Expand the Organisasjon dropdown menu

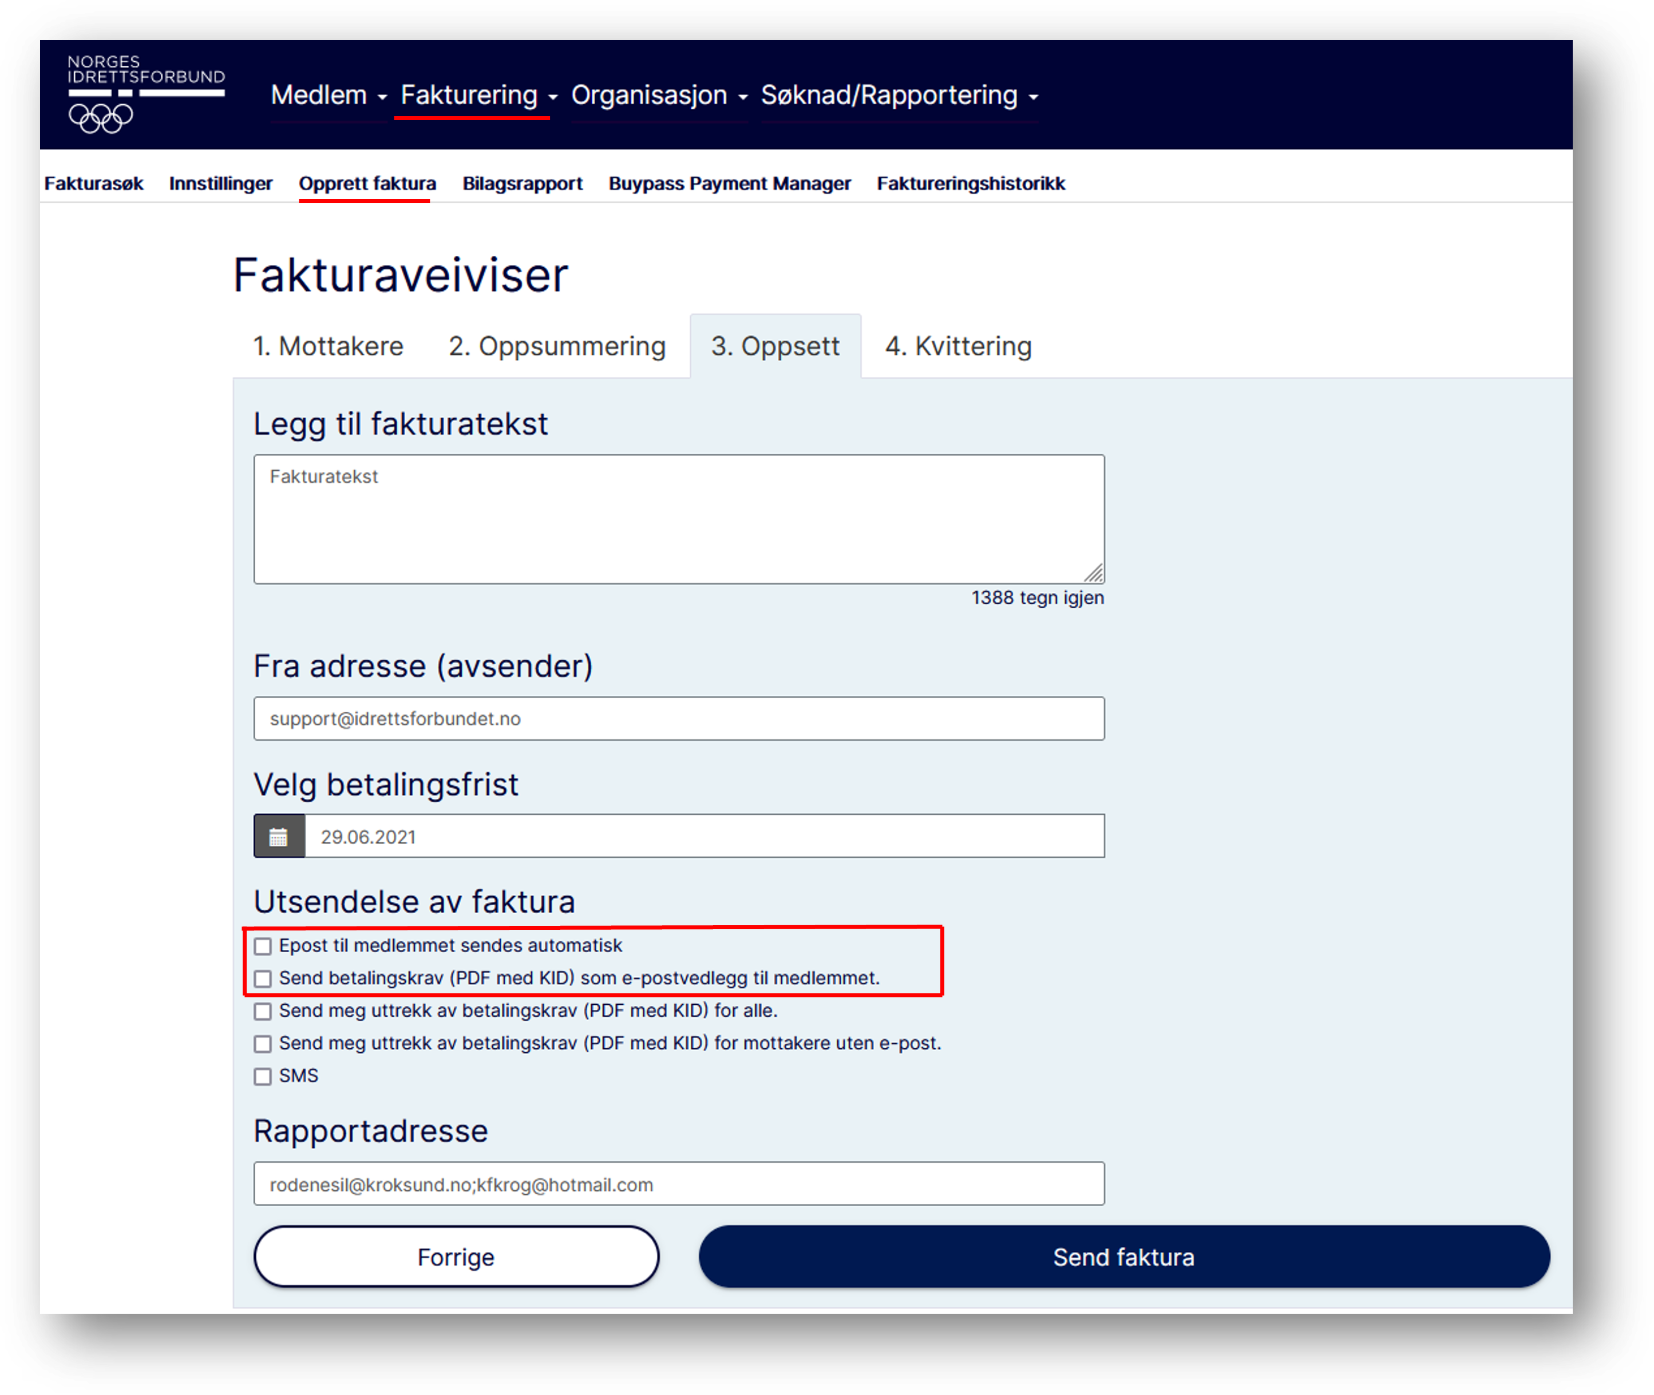pyautogui.click(x=659, y=95)
